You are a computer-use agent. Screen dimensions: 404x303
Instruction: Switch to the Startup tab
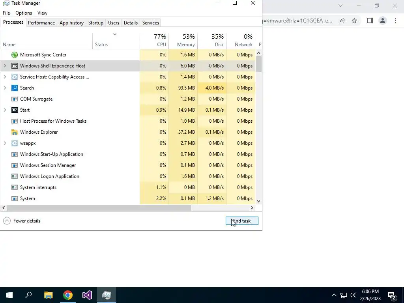(96, 22)
